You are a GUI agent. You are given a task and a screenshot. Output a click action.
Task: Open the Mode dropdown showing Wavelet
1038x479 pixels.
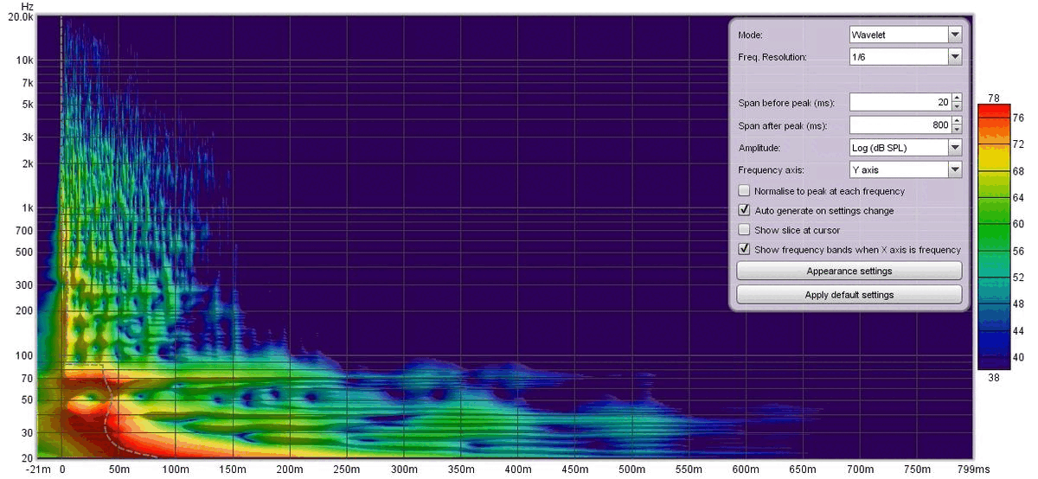(x=905, y=35)
